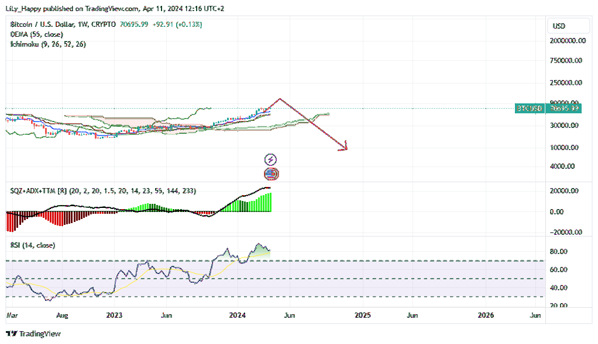Click the 20000.00 squeeze axis label
The image size is (598, 344).
point(565,190)
